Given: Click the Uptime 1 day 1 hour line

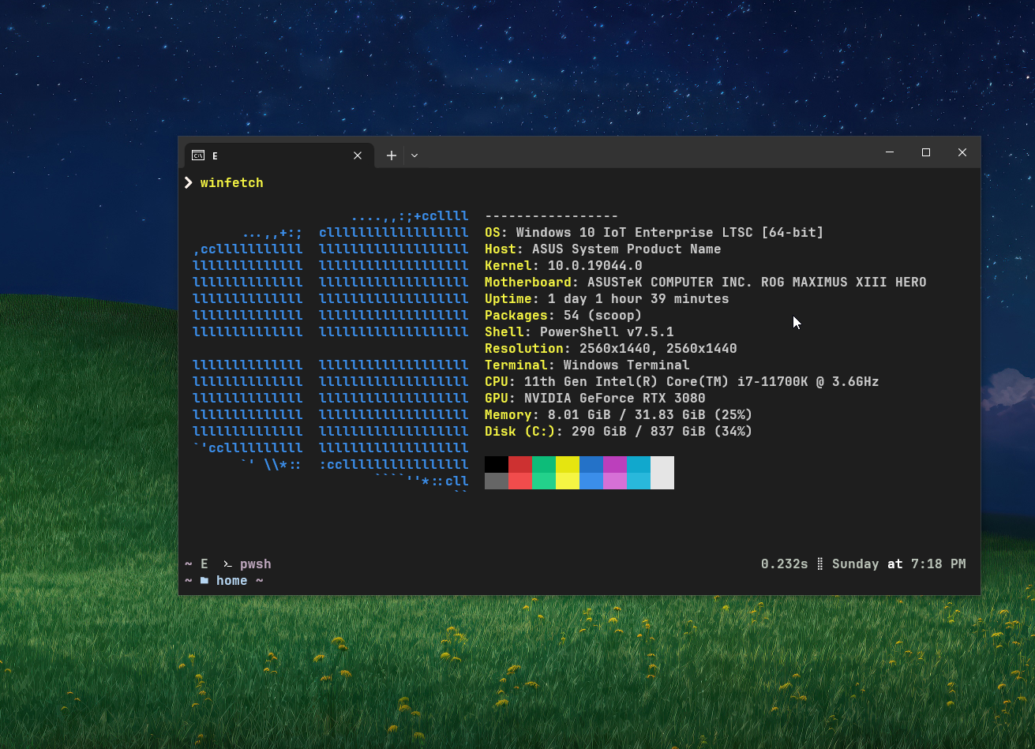Looking at the screenshot, I should [x=607, y=299].
